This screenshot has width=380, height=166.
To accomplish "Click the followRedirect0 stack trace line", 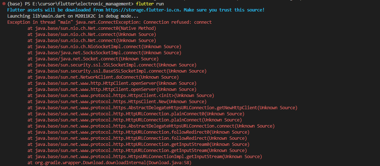I will (x=137, y=132).
